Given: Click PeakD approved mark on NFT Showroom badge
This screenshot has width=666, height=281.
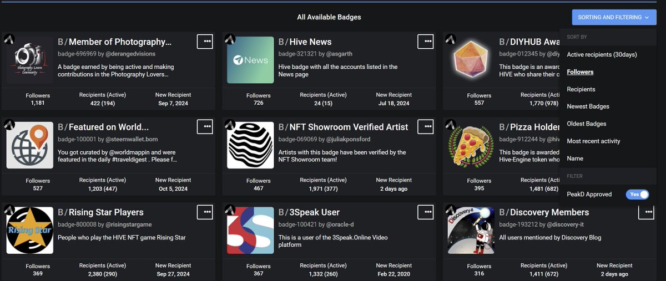Looking at the screenshot, I should [x=230, y=124].
